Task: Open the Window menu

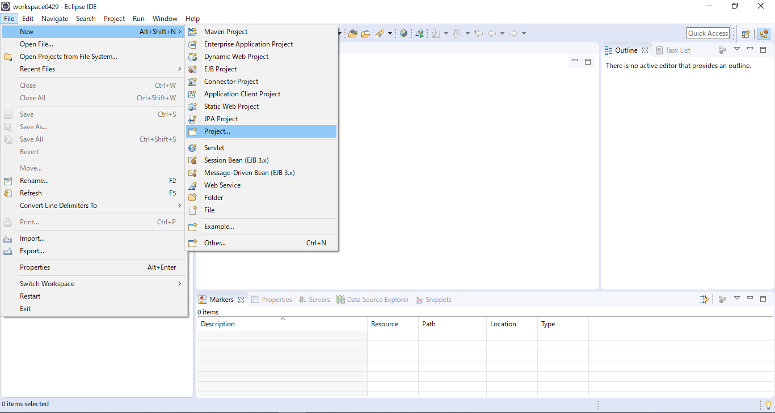Action: click(x=165, y=19)
